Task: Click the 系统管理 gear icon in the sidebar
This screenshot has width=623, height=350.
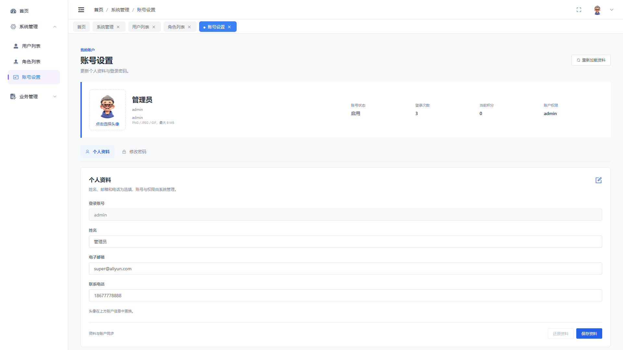Action: 13,27
